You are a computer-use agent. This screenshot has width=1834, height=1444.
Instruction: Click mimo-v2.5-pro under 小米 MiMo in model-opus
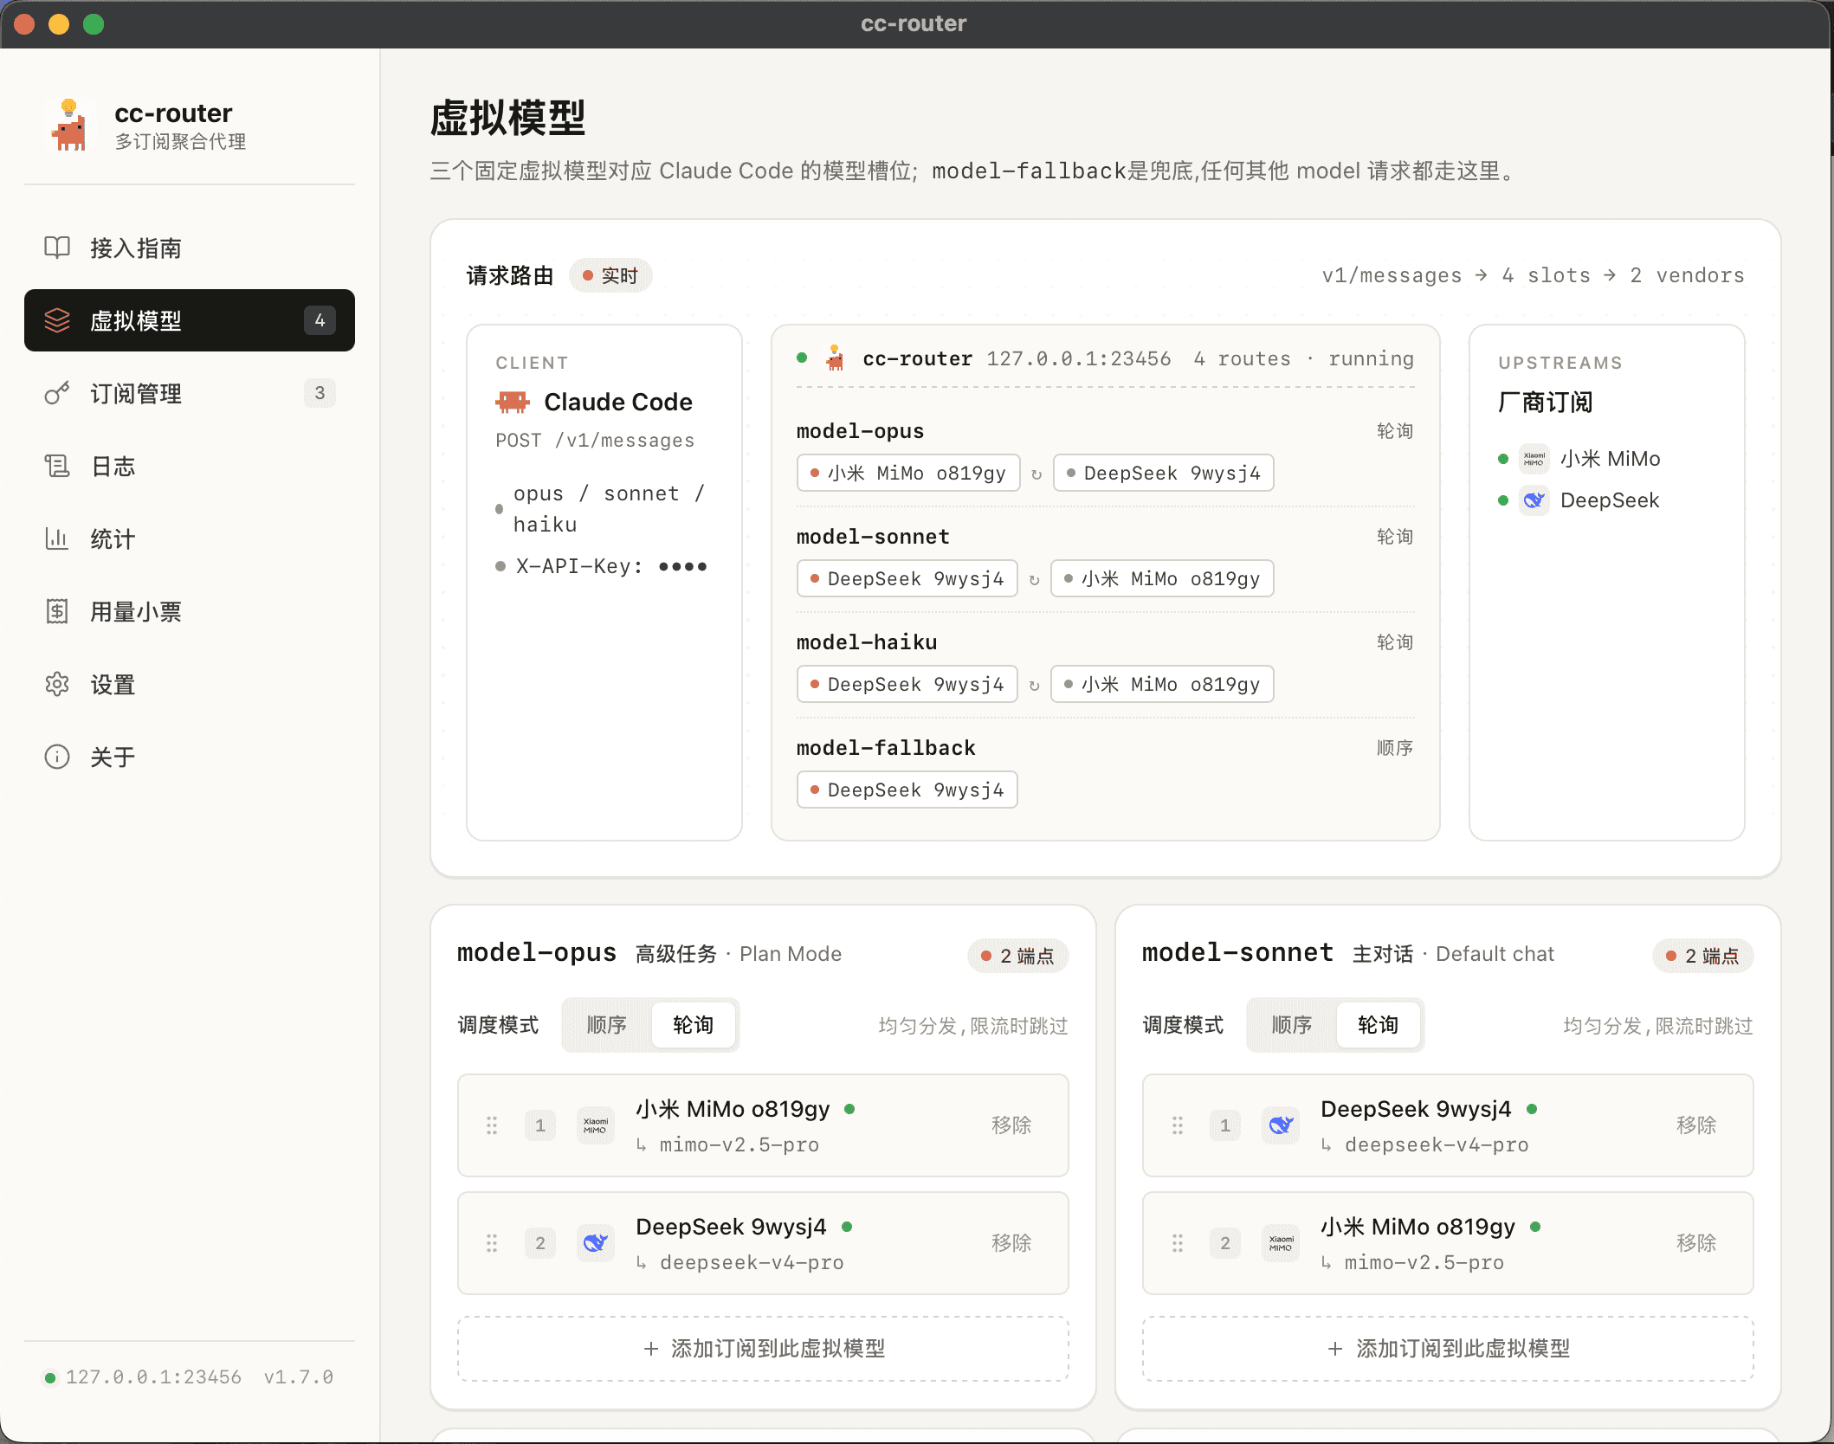pos(739,1144)
